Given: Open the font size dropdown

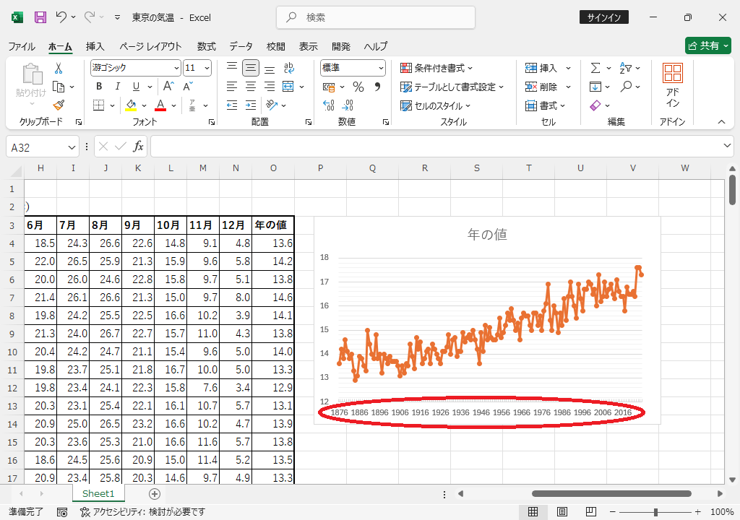Looking at the screenshot, I should 207,68.
